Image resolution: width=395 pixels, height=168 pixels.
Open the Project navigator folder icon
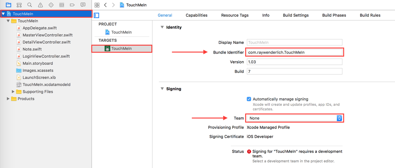tap(9, 5)
